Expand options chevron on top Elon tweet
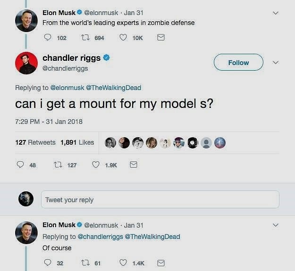The image size is (295, 271). pos(276,13)
